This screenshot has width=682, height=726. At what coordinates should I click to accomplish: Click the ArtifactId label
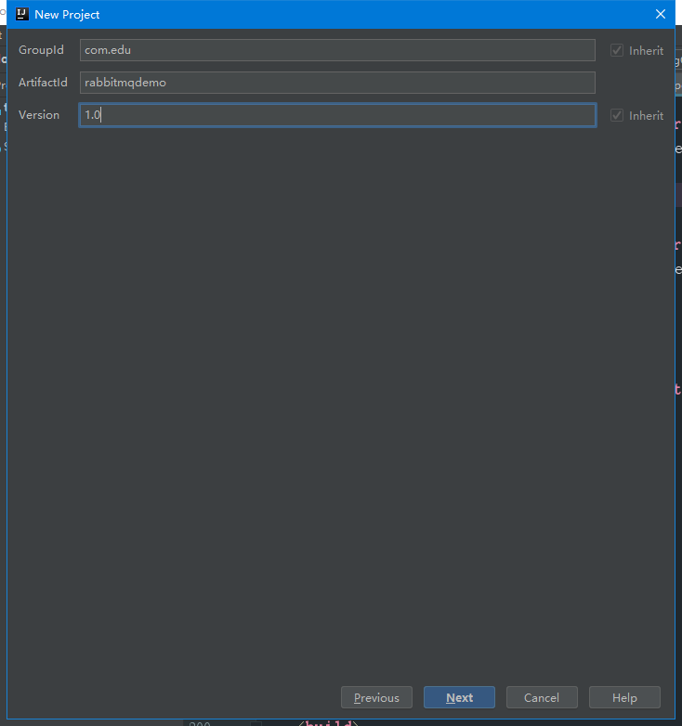(43, 83)
